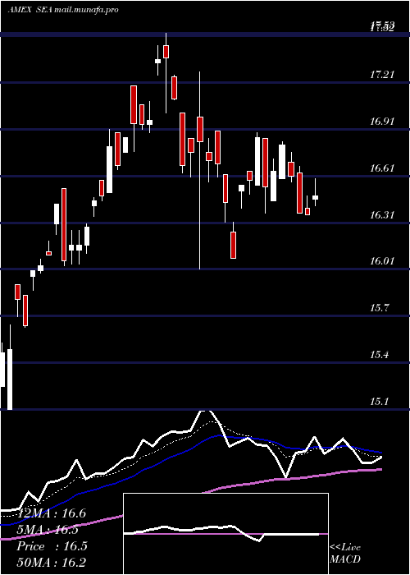Click the '<<Live MACD' label
The height and width of the screenshot is (575, 410).
(345, 554)
